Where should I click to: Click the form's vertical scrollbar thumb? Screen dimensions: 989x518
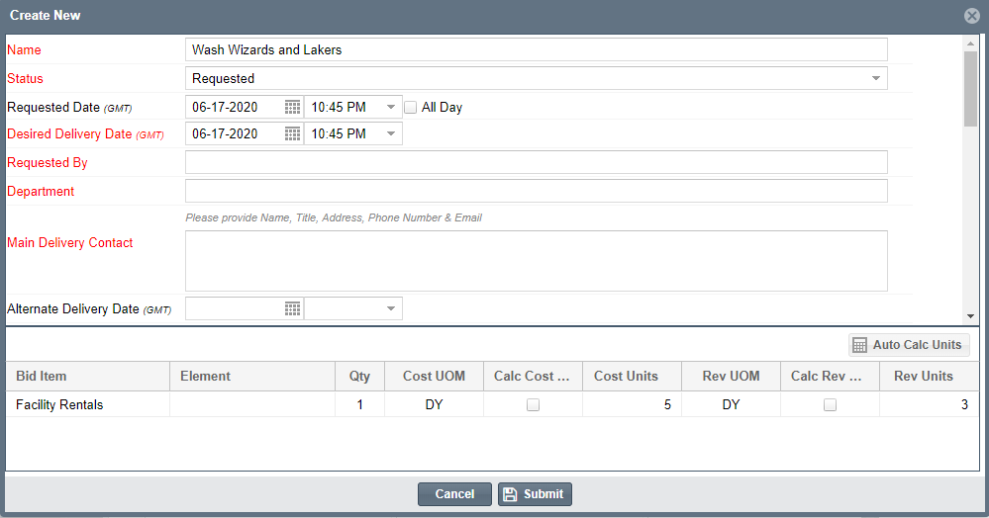(970, 89)
